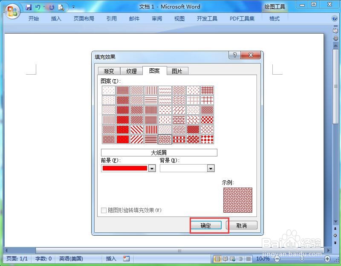Viewport: 341px width, 266px height.
Task: Click the 100% zoom level in status bar
Action: point(263,259)
